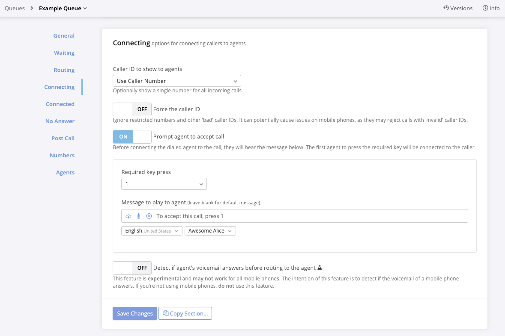
Task: Expand Required key press dropdown
Action: pos(164,184)
